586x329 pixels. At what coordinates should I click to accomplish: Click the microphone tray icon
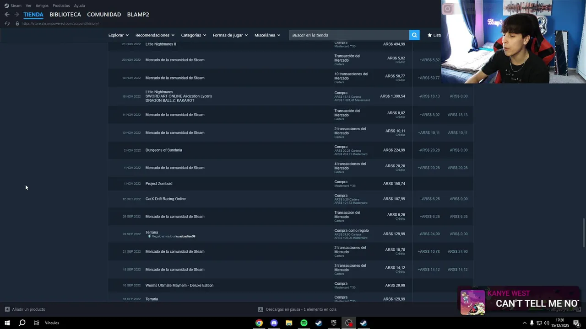(x=532, y=323)
